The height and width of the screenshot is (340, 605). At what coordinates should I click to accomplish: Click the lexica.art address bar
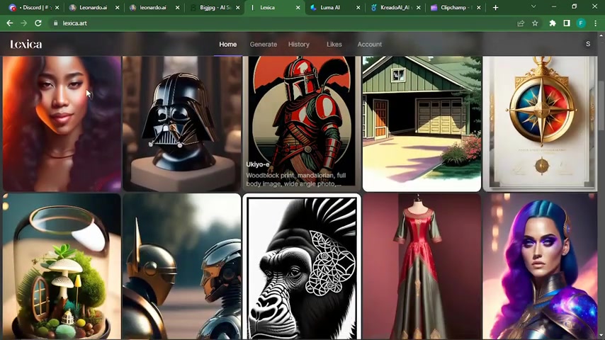click(x=282, y=23)
